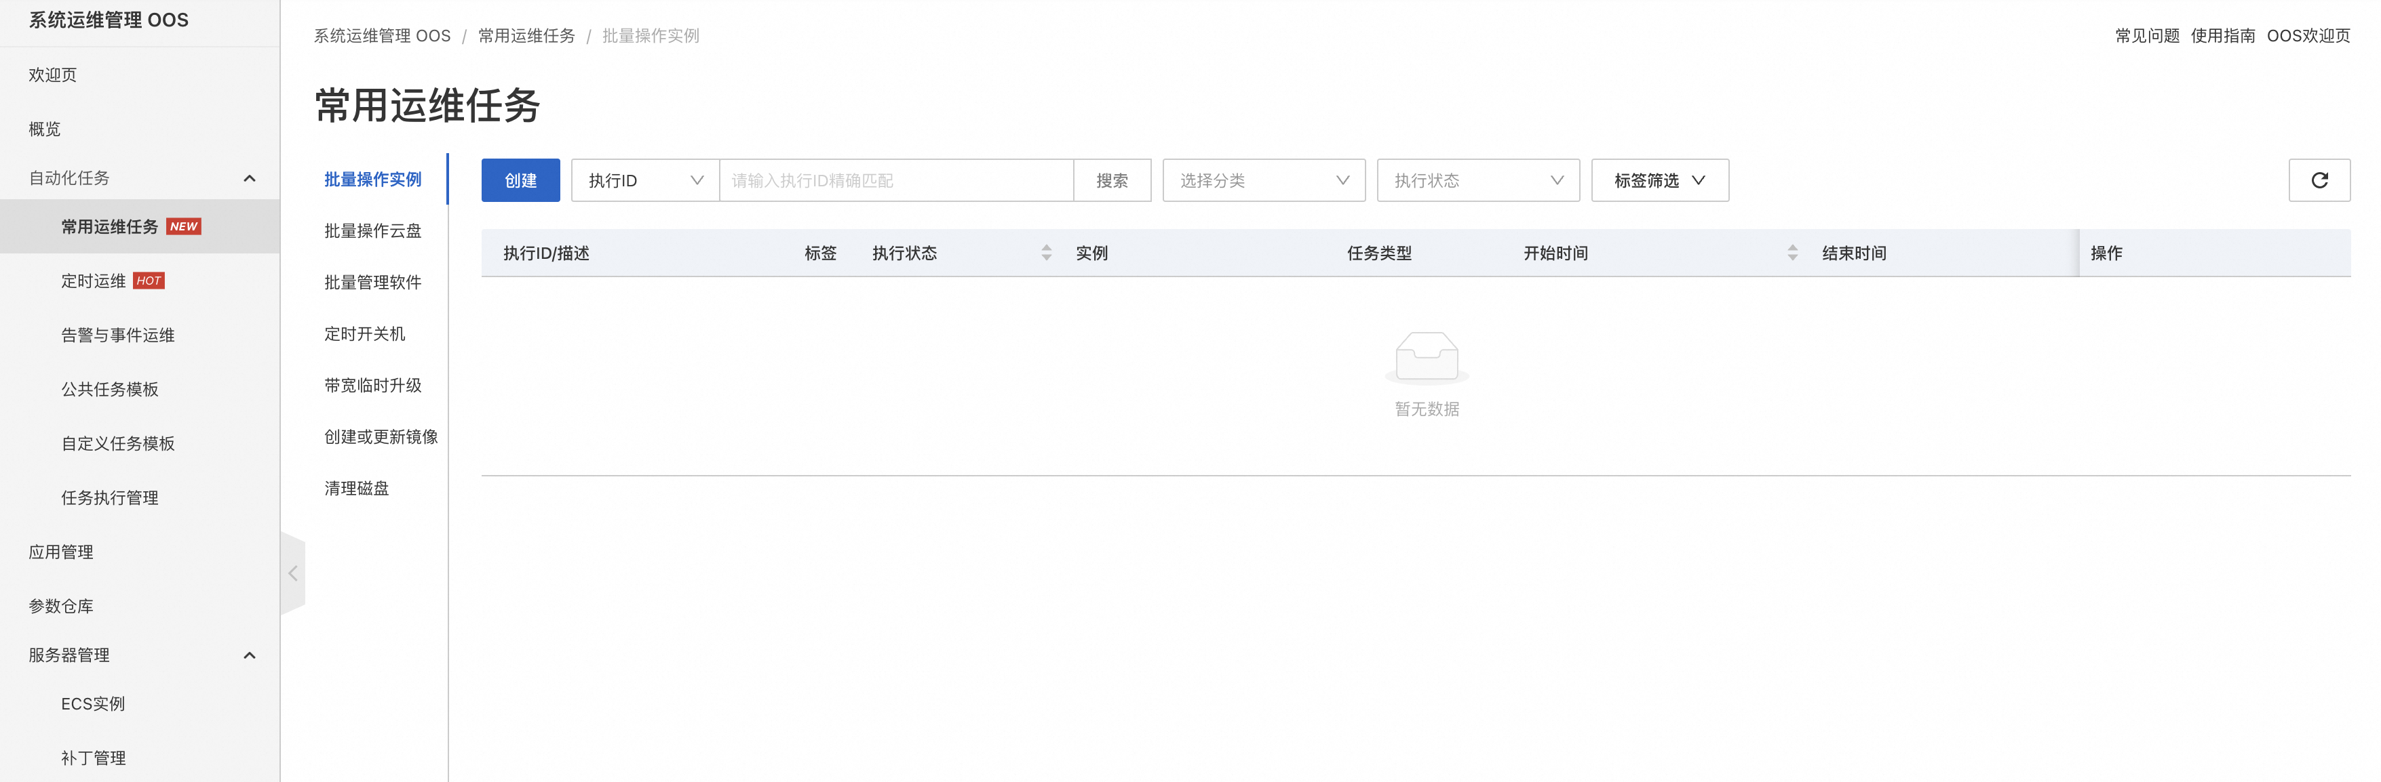Screen dimensions: 2381x782
Task: Select the 创建或更新镜像 tab
Action: click(381, 436)
